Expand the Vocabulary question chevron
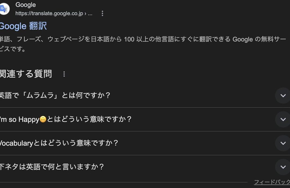 [283, 143]
